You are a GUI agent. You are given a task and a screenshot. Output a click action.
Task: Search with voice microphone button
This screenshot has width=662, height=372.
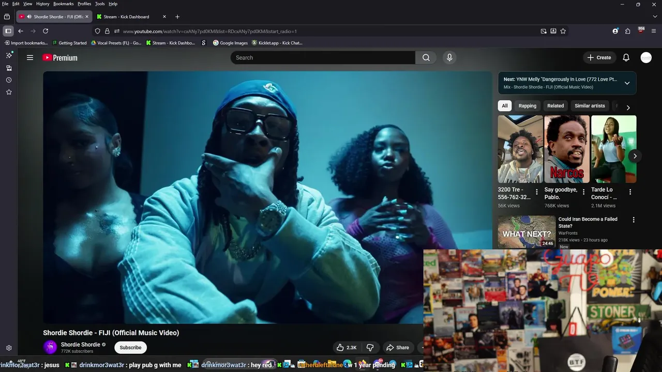pyautogui.click(x=449, y=57)
